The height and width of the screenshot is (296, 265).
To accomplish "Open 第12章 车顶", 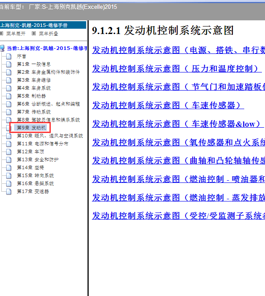I will [x=30, y=152].
